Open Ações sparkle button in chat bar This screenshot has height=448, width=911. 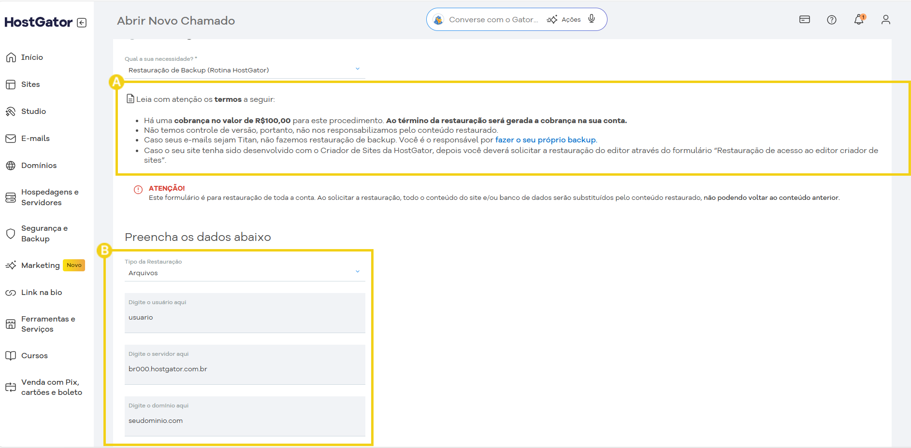[x=564, y=20]
